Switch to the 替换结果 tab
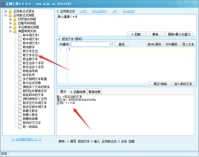Image resolution: width=199 pixels, height=157 pixels. tap(95, 92)
